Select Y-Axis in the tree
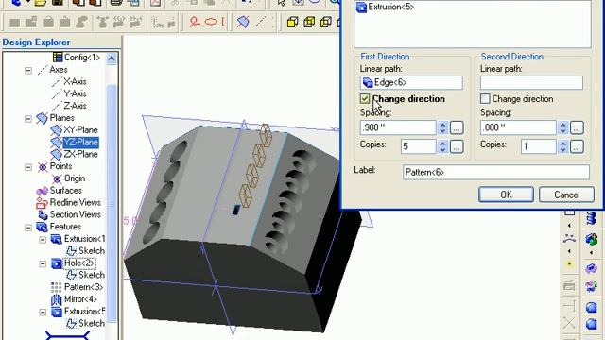The width and height of the screenshot is (605, 340). click(x=75, y=93)
